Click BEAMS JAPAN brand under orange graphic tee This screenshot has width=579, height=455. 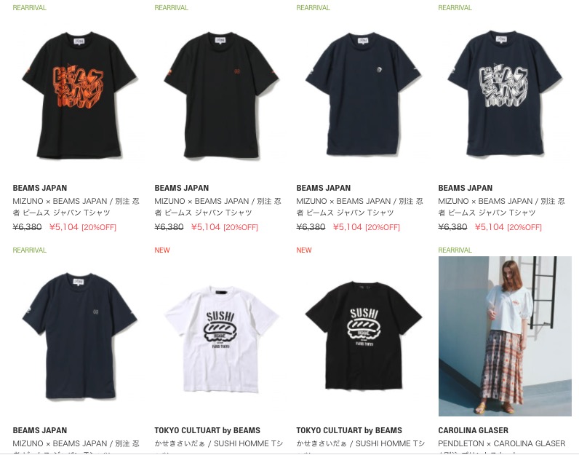point(40,188)
